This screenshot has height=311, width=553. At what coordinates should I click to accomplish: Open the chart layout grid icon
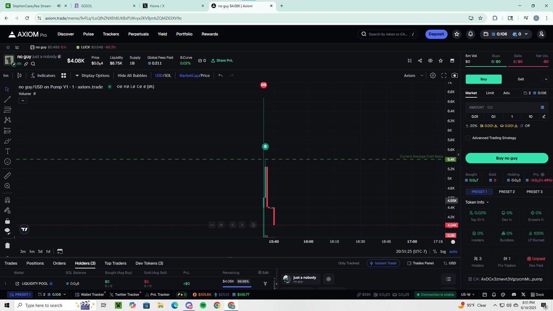(64, 76)
